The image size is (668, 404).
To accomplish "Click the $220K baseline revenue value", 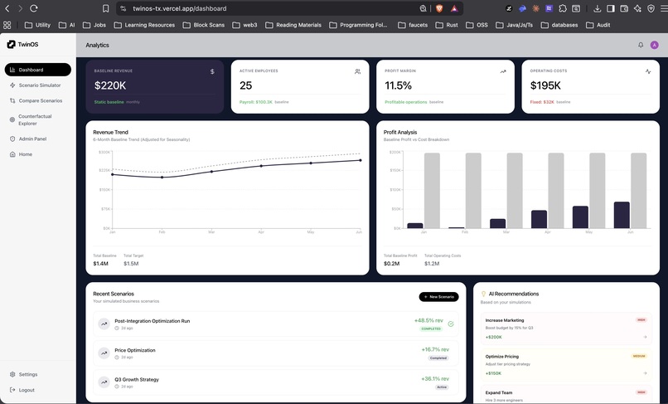I will click(110, 85).
